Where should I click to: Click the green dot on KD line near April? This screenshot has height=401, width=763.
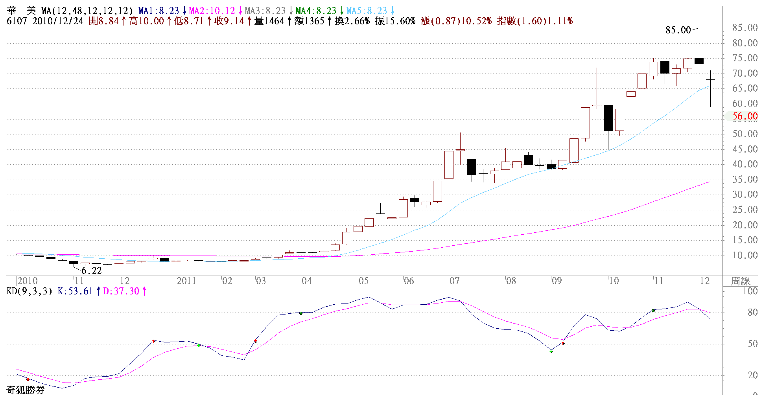(301, 313)
